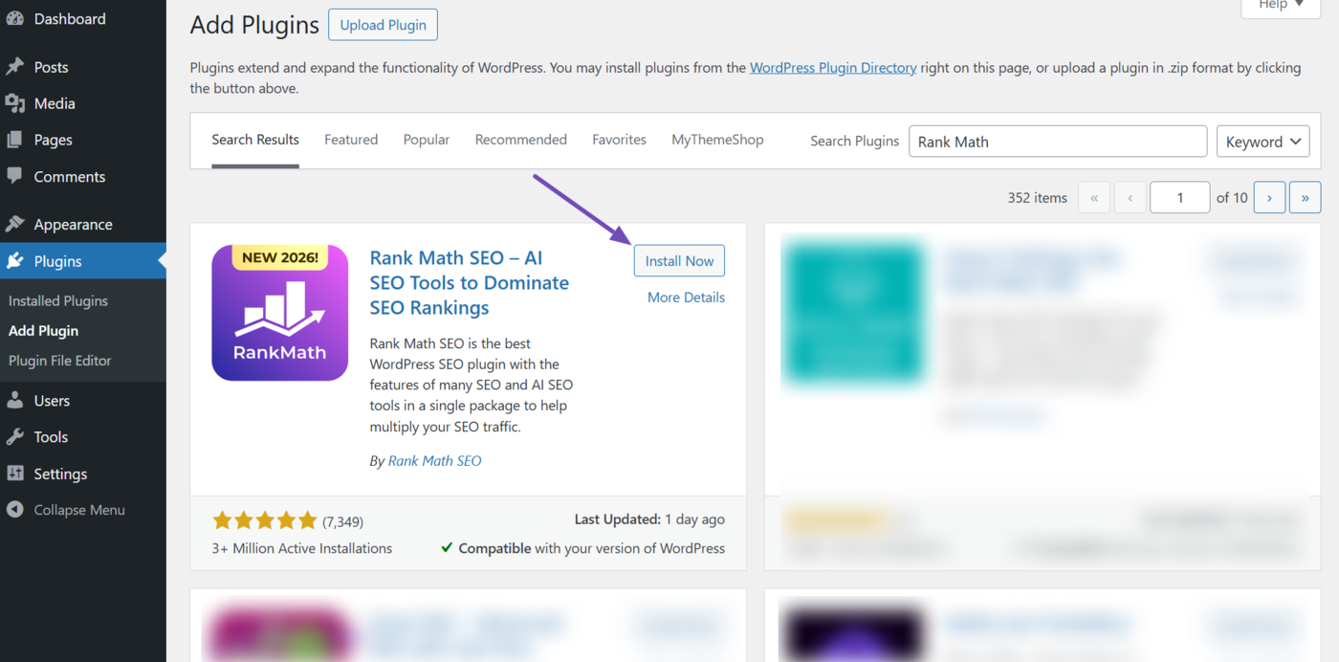The image size is (1339, 662).
Task: Open the Installed Plugins submenu item
Action: [x=58, y=300]
